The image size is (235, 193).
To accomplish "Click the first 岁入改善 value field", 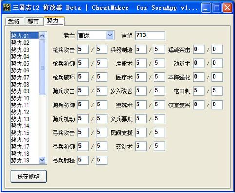I will pyautogui.click(x=141, y=91).
